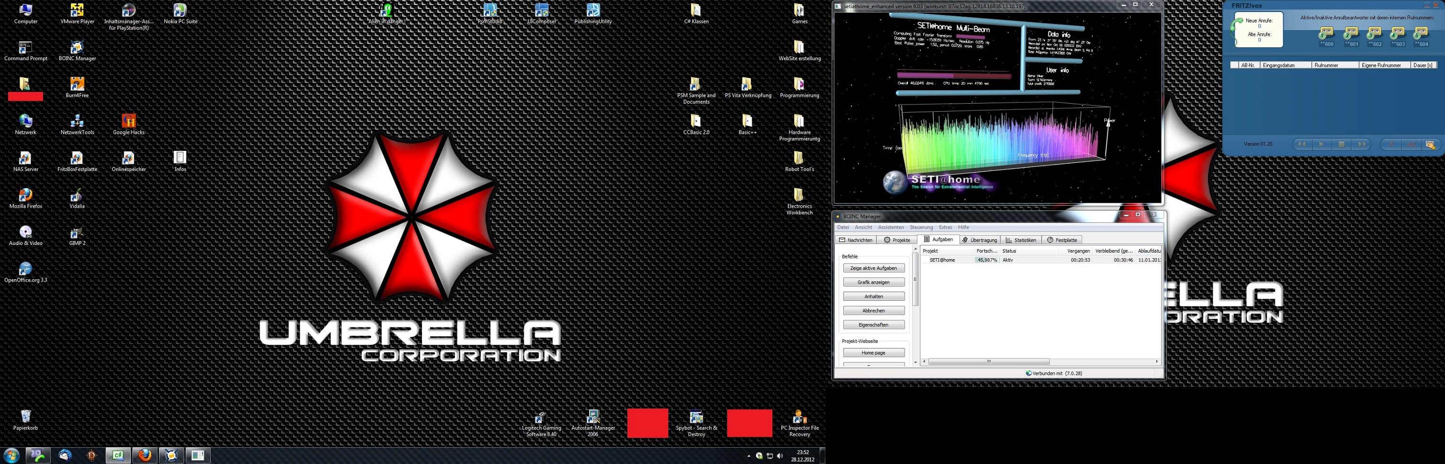Open PC Inspector File Recovery shortcut
The image size is (1445, 464).
799,423
